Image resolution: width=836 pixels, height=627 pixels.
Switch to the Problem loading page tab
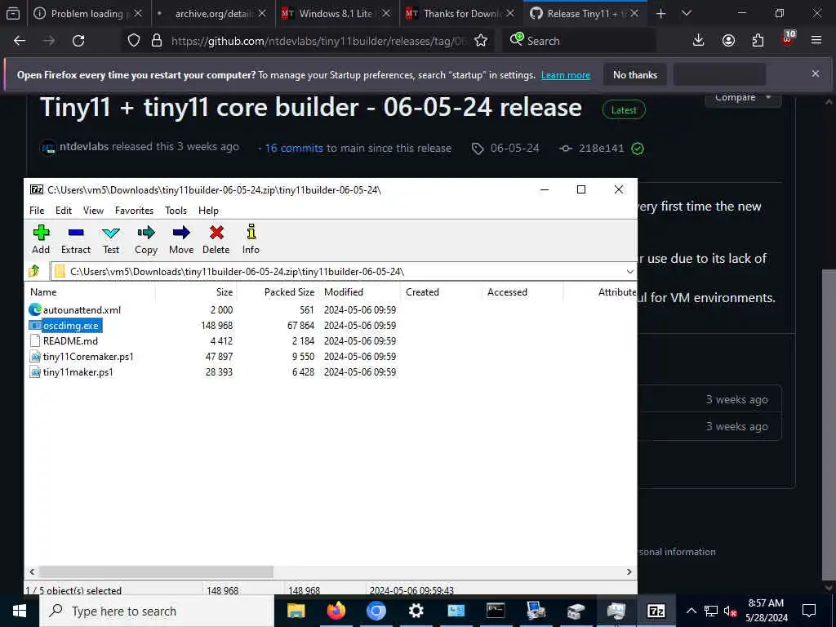click(88, 13)
